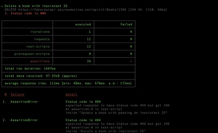Click first "at assertion:0 in test-script" line
This screenshot has width=218, height=133.
(x=94, y=109)
